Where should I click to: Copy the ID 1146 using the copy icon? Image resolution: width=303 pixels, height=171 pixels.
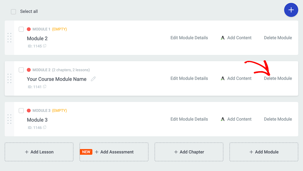[x=45, y=128]
